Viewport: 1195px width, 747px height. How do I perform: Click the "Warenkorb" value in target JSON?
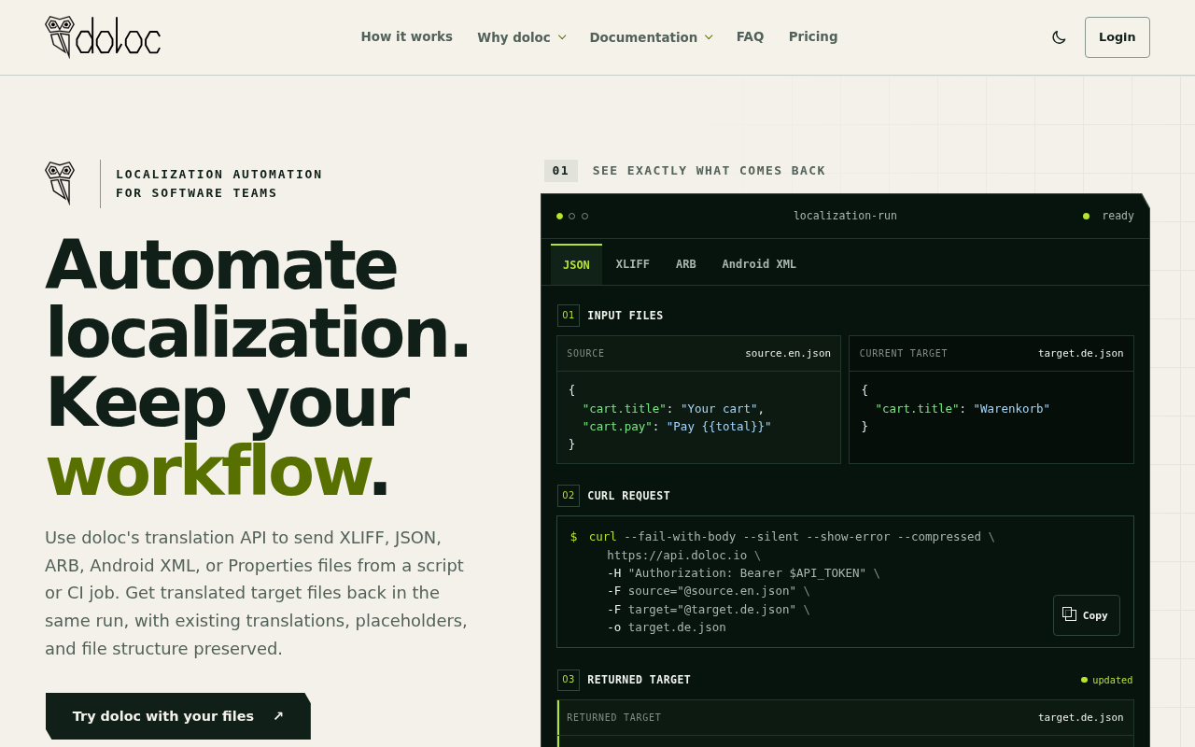pos(1012,408)
